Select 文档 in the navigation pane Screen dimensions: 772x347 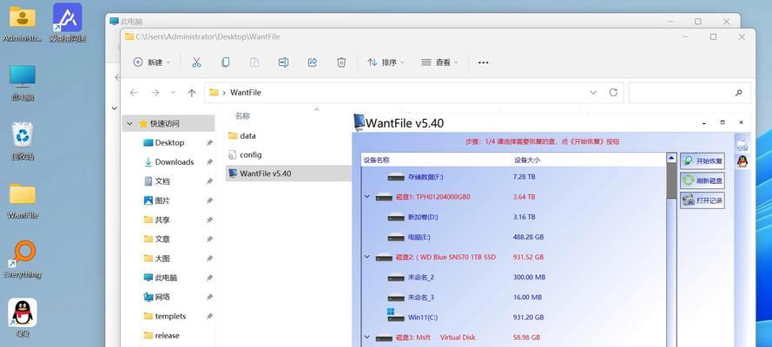click(156, 181)
